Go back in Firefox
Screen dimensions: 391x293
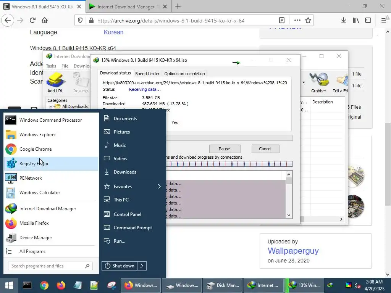[8, 20]
